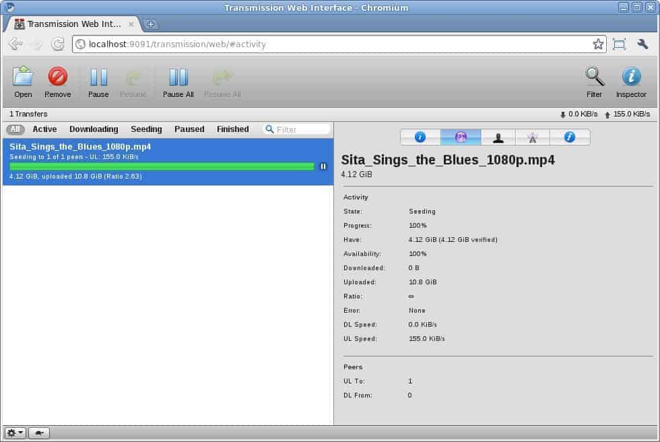The width and height of the screenshot is (660, 442).
Task: Select the All transfers filter
Action: click(15, 129)
